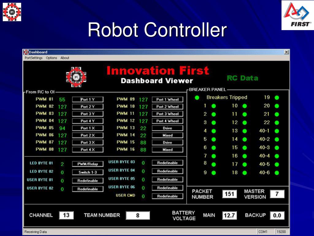The height and width of the screenshot is (236, 314).
Task: Click the Port 1 Wheel button
Action: (x=167, y=99)
